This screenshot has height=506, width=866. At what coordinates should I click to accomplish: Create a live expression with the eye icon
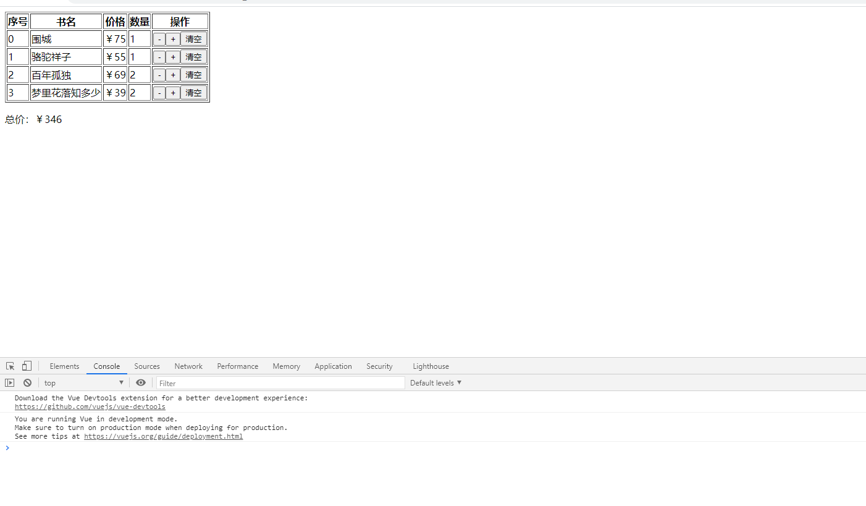(x=141, y=382)
